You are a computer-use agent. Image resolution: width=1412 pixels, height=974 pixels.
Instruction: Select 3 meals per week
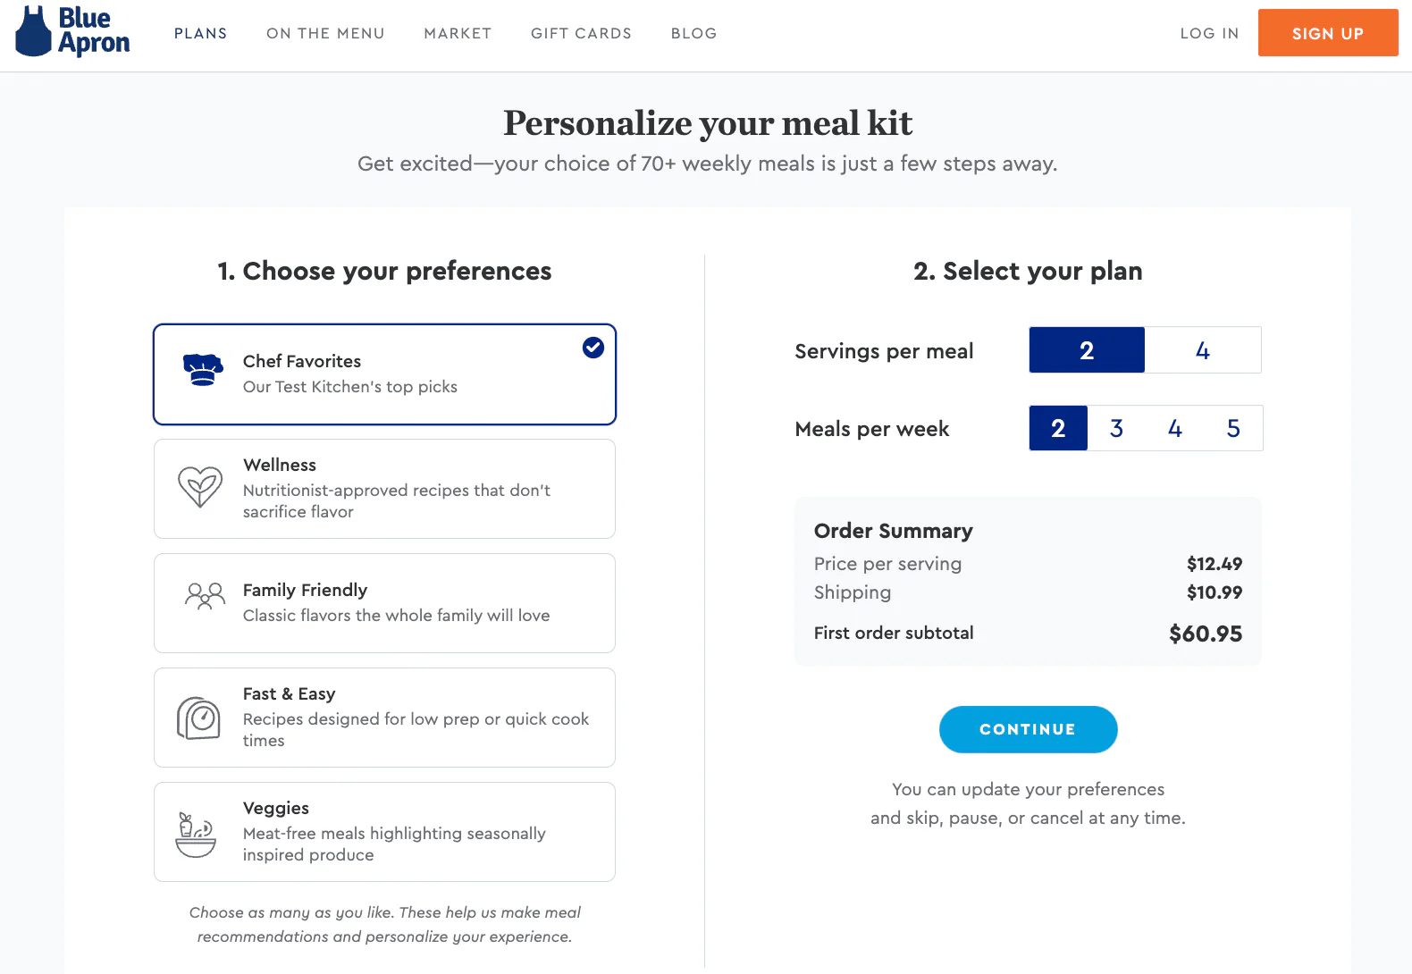1116,428
